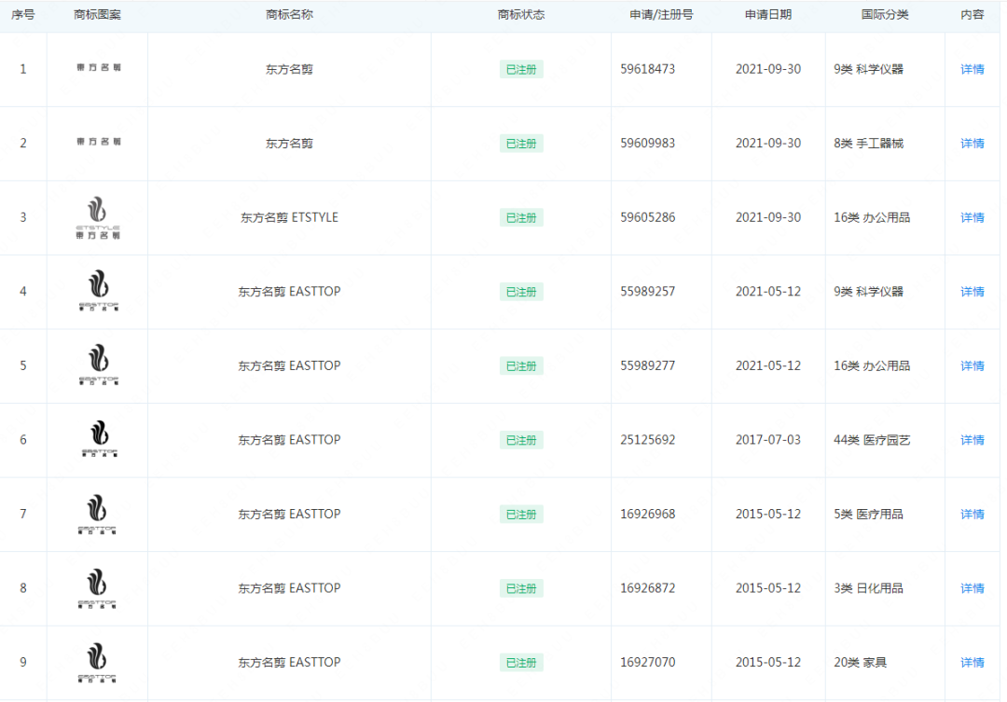Click the 44类 医疗园艺 classification cell
The height and width of the screenshot is (702, 1007).
pos(872,440)
